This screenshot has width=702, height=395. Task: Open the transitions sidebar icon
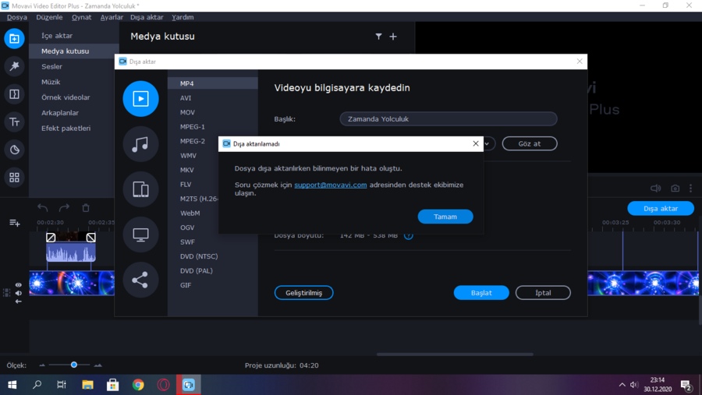click(x=14, y=94)
